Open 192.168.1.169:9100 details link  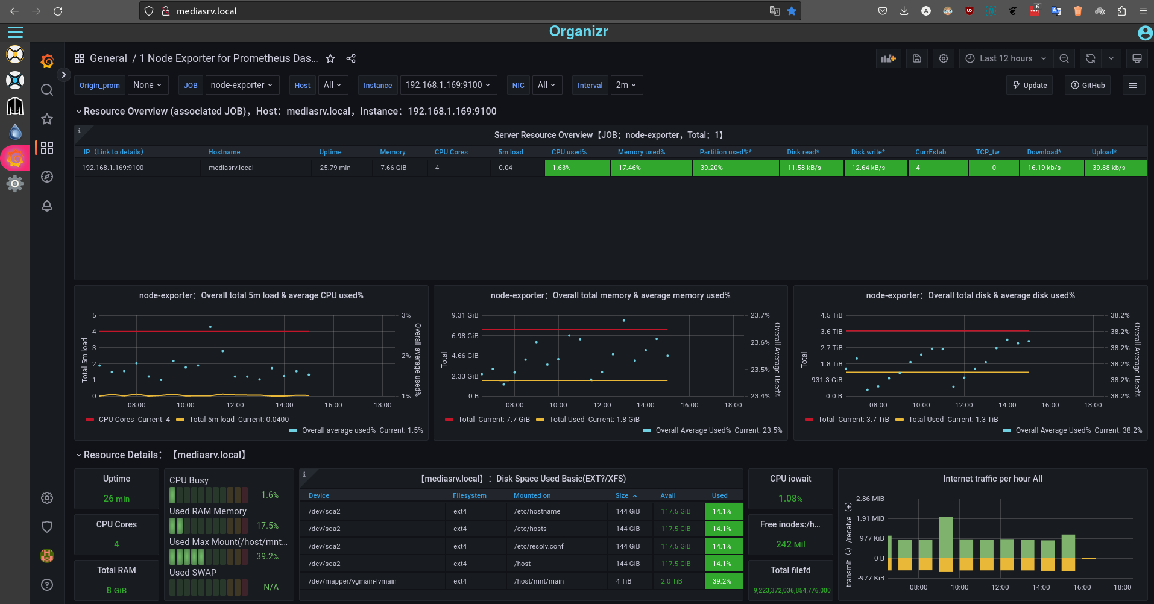pyautogui.click(x=113, y=168)
